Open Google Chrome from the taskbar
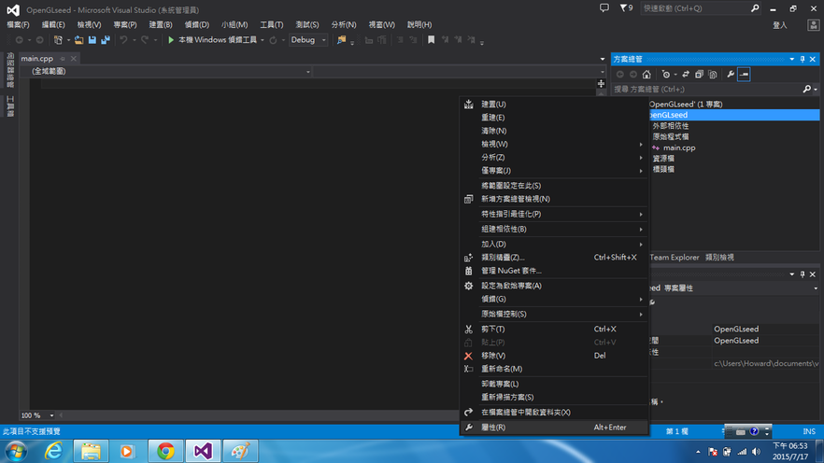The height and width of the screenshot is (463, 824). (166, 451)
